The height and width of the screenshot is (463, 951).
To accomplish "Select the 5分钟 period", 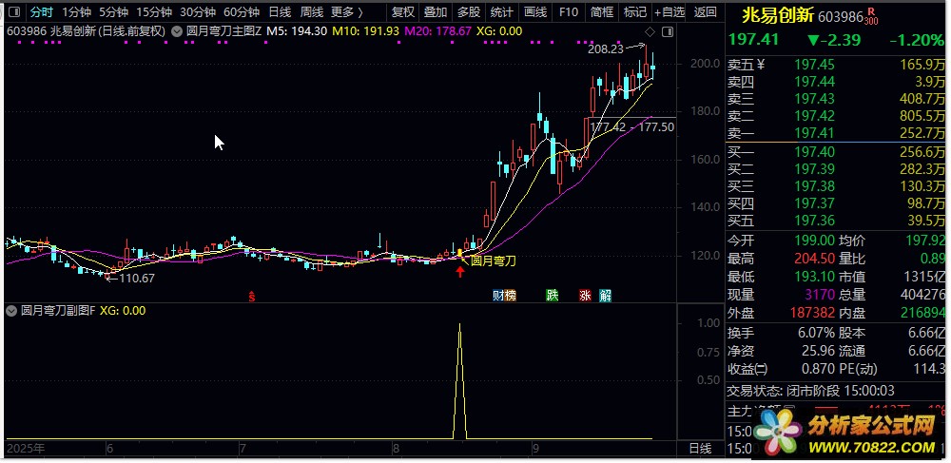I will [x=113, y=11].
